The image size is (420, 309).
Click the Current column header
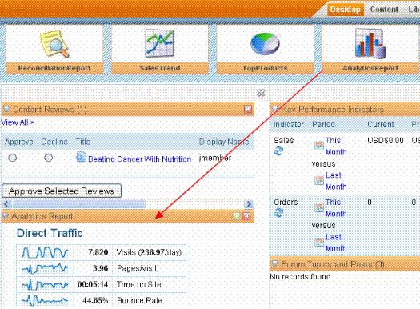(x=381, y=125)
